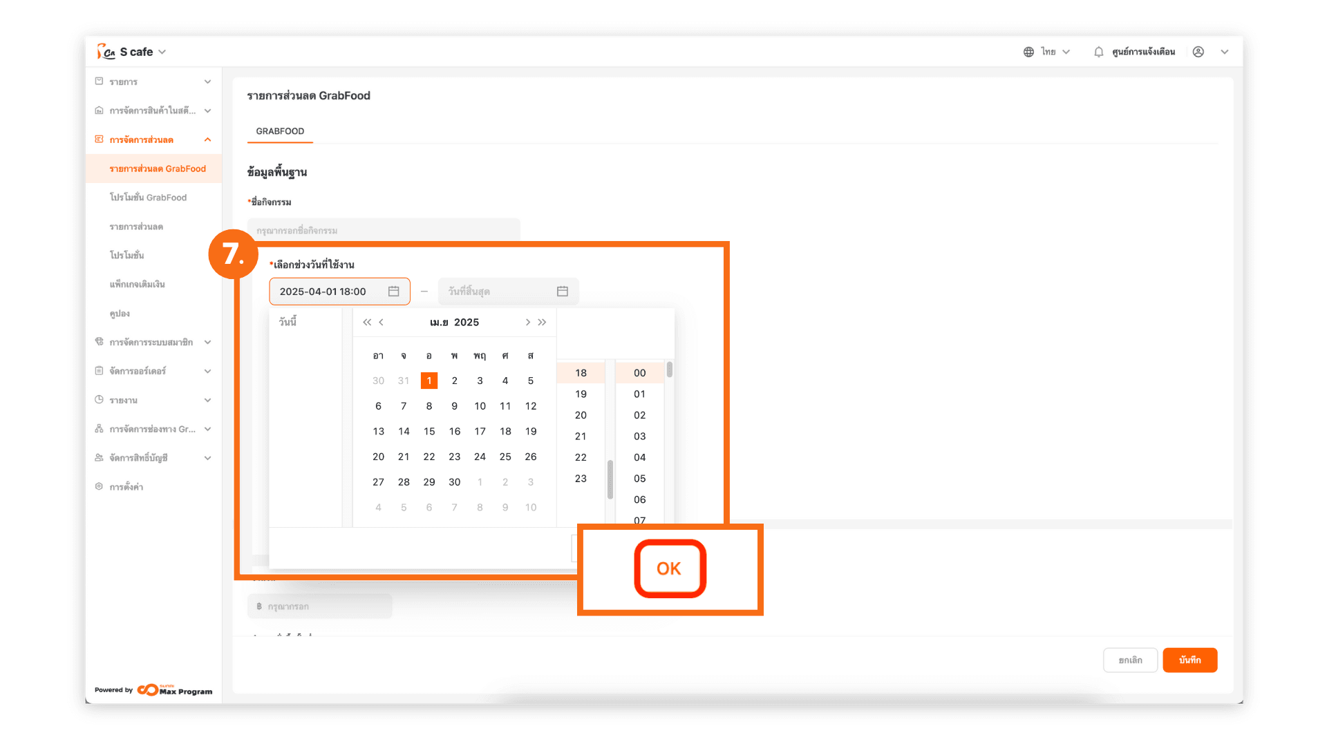This screenshot has width=1327, height=746.
Task: Click calendar icon in start date field
Action: pos(394,291)
